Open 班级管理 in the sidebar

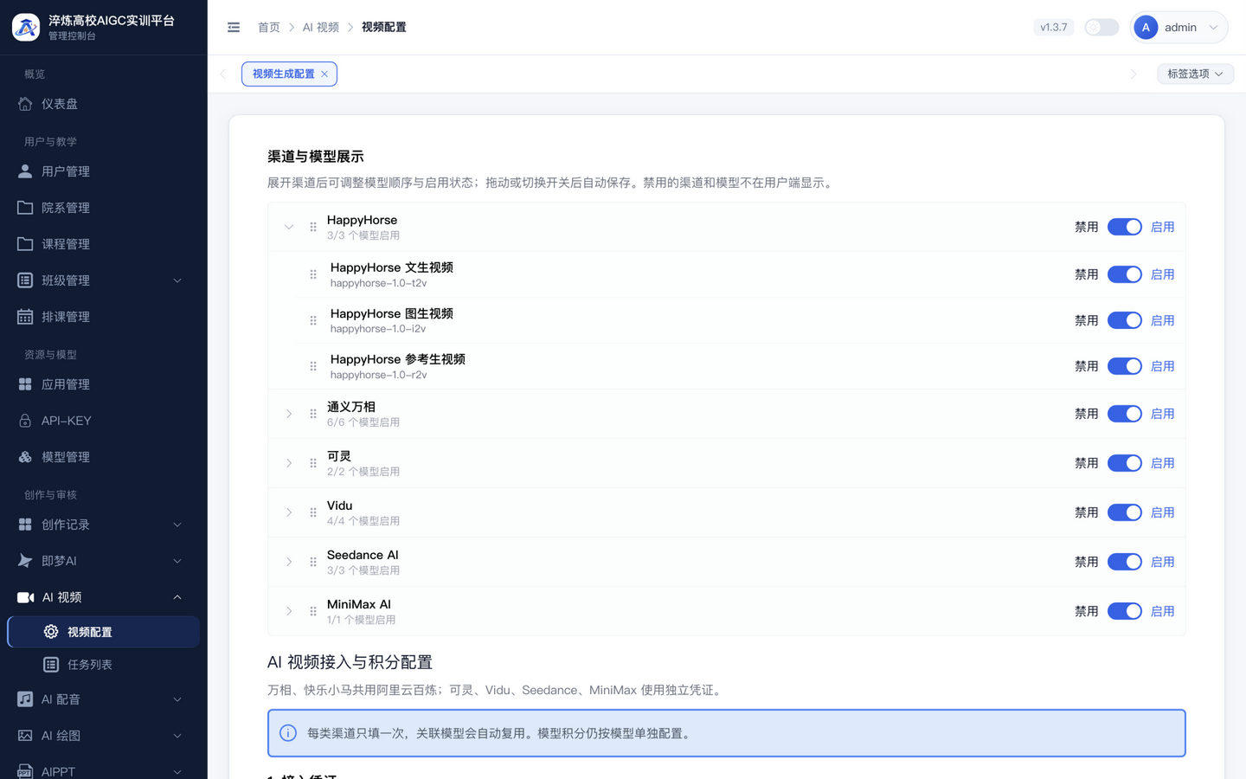point(104,280)
